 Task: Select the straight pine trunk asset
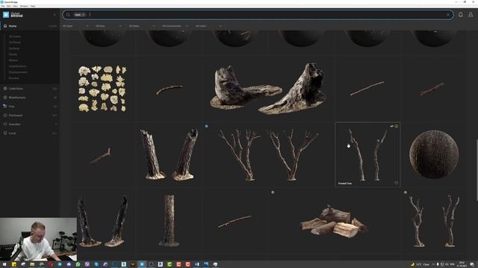coord(169,220)
